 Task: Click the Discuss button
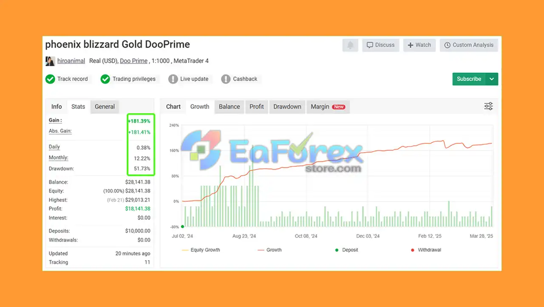[380, 45]
